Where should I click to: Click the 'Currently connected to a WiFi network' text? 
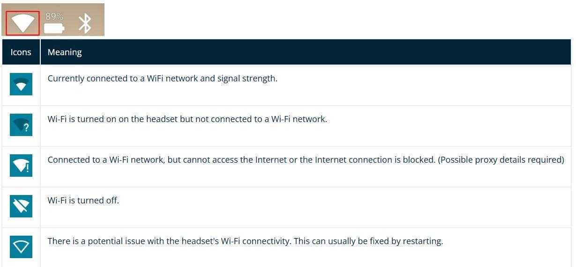click(x=123, y=79)
